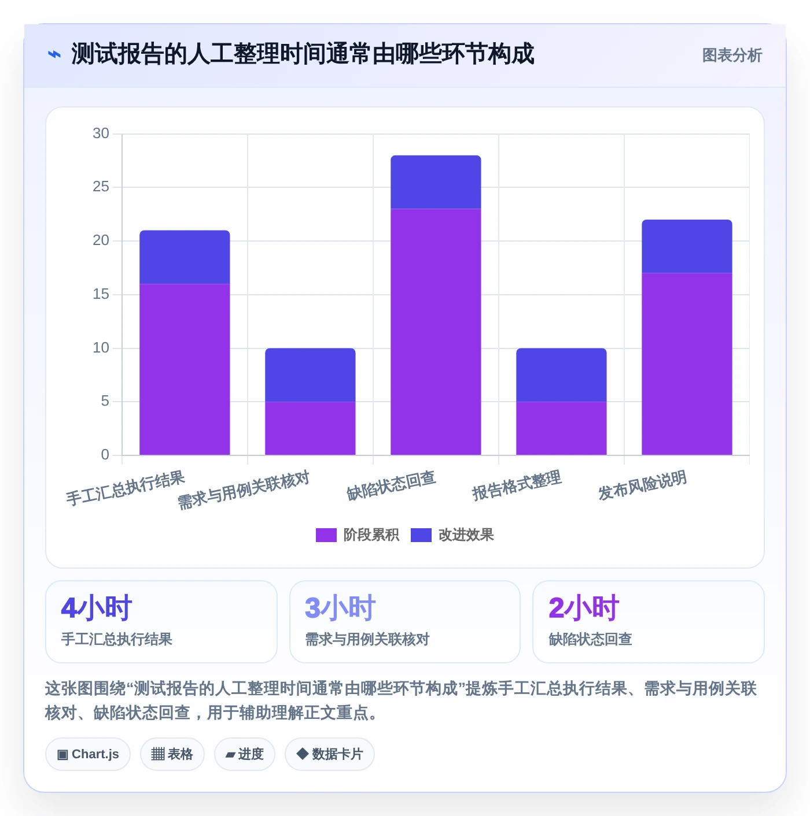Image resolution: width=810 pixels, height=816 pixels.
Task: Click the purple segment of 手工汇总执行结果 bar
Action: click(185, 369)
